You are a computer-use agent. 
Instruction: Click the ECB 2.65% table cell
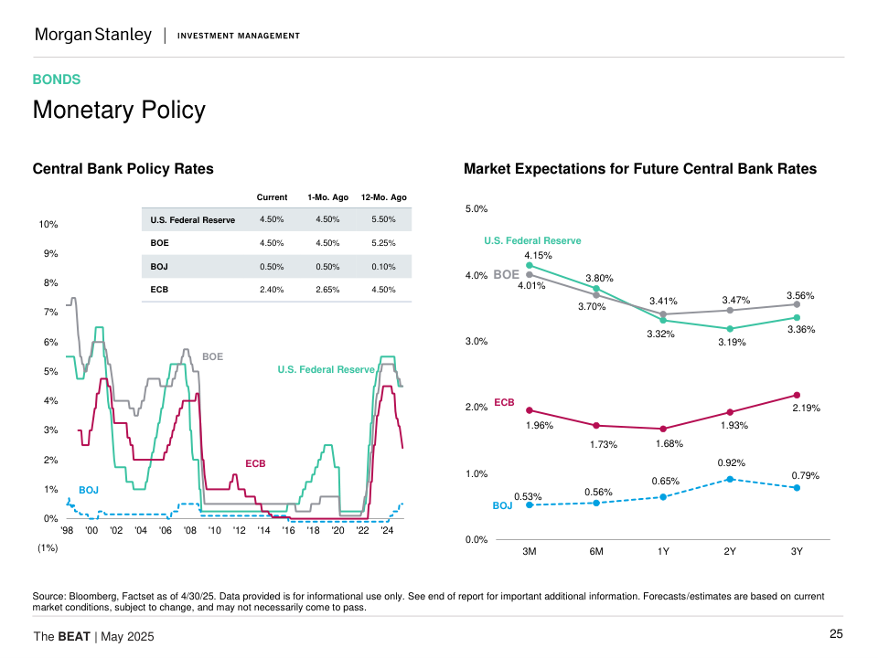click(x=327, y=290)
